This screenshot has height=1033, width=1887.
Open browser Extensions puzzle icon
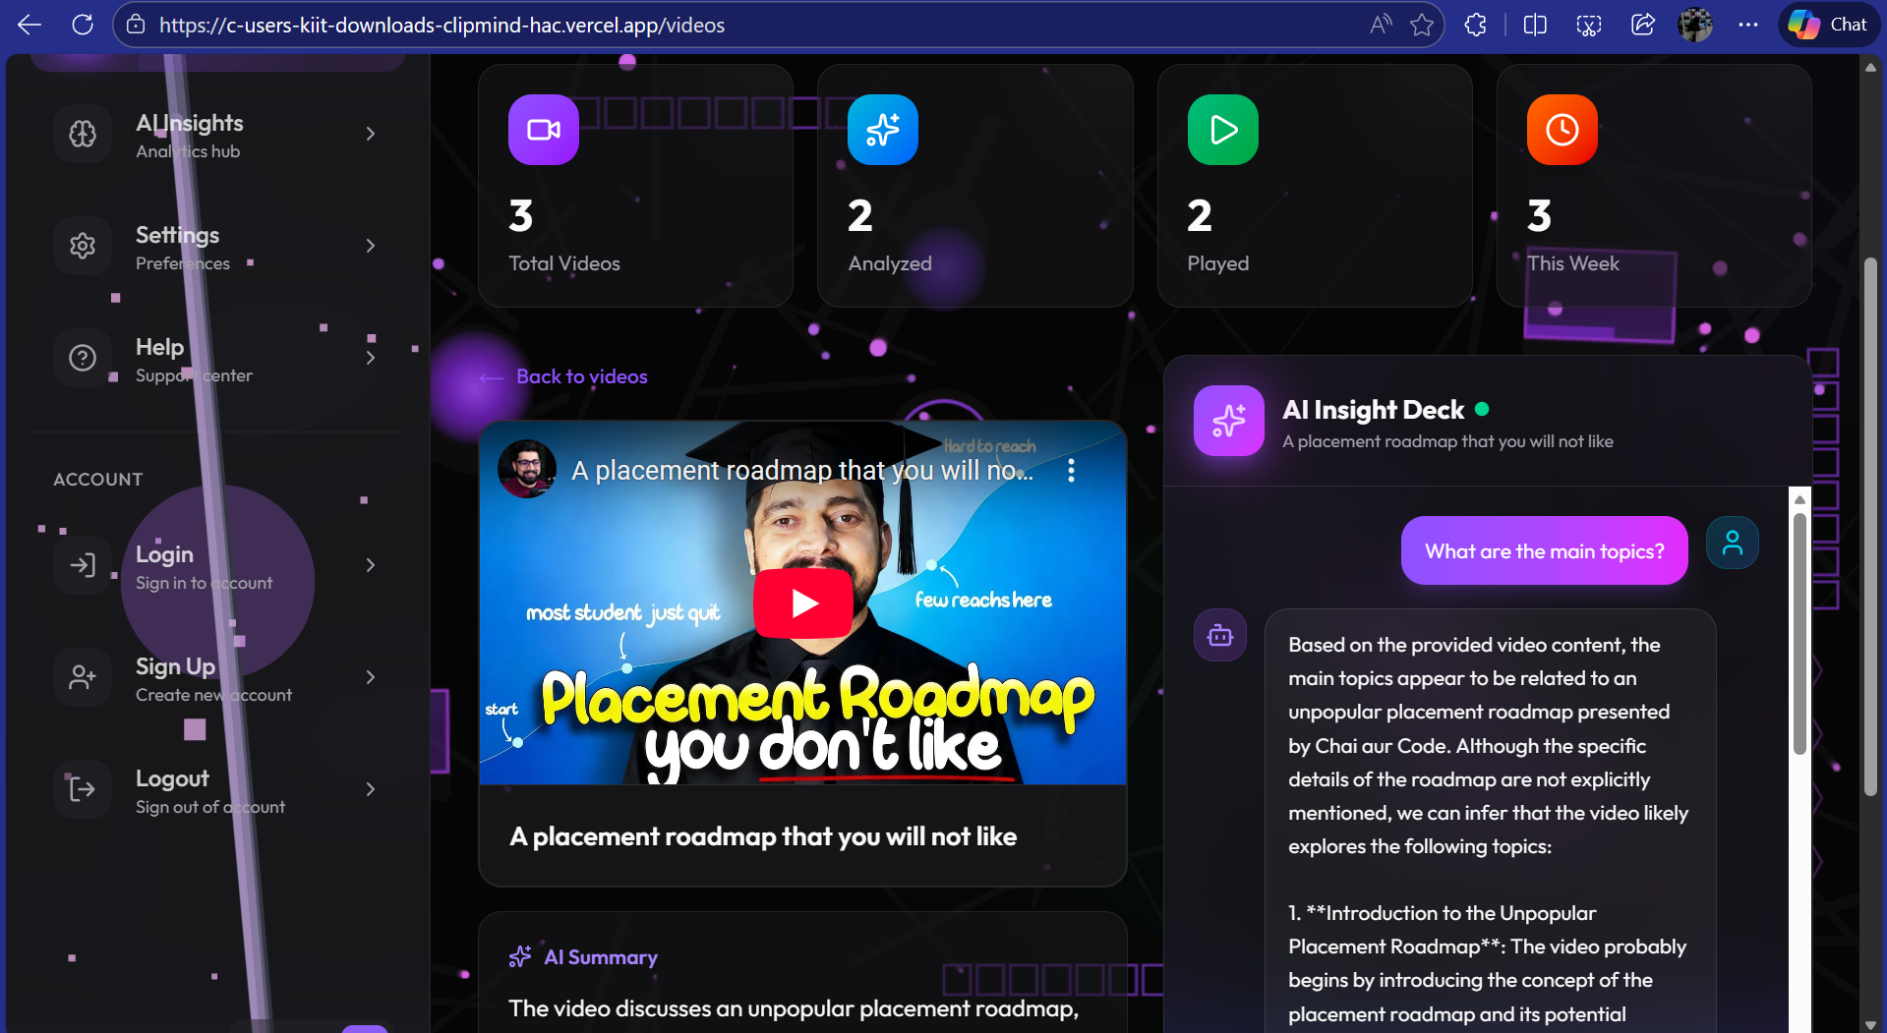pyautogui.click(x=1476, y=25)
